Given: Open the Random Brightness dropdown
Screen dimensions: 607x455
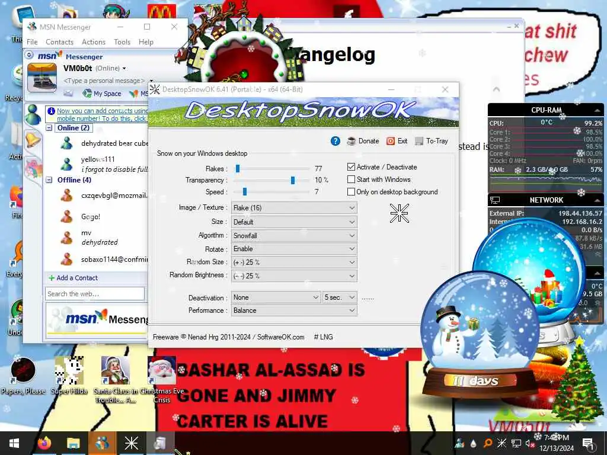Looking at the screenshot, I should [x=294, y=276].
